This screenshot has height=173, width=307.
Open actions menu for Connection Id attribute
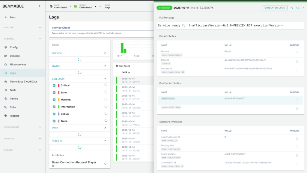pyautogui.click(x=297, y=164)
